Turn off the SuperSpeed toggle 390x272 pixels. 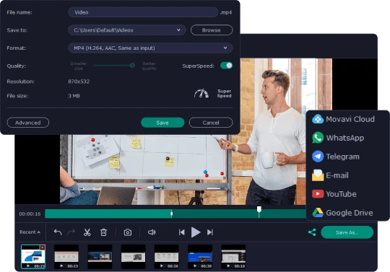(226, 66)
